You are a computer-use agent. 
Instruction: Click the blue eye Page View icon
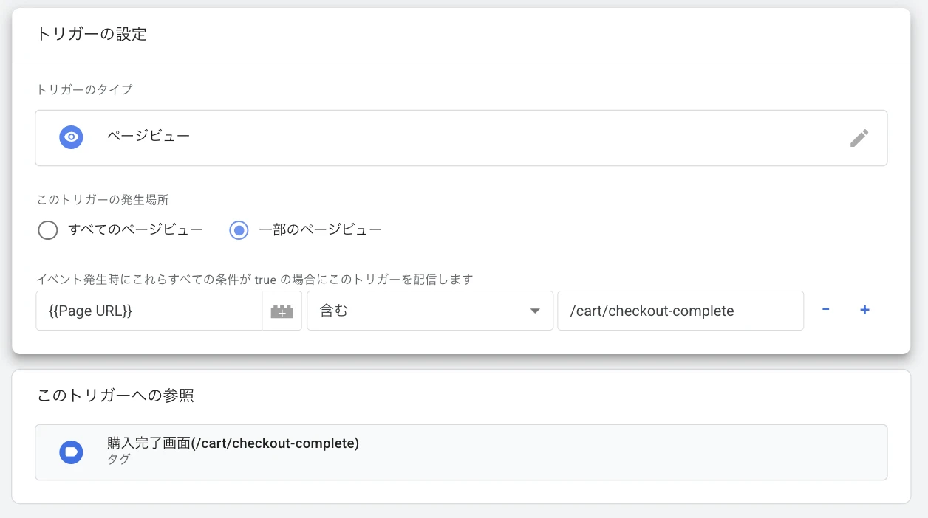tap(71, 137)
